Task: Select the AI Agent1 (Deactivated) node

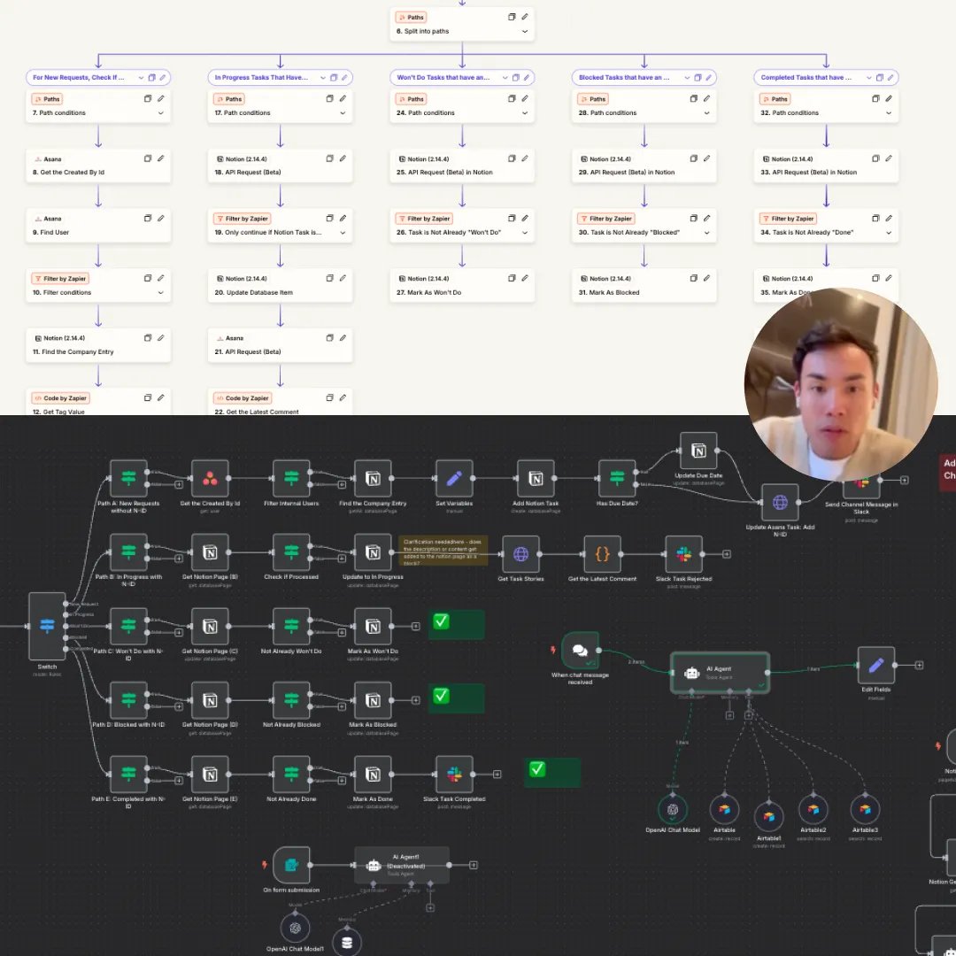Action: coord(402,865)
